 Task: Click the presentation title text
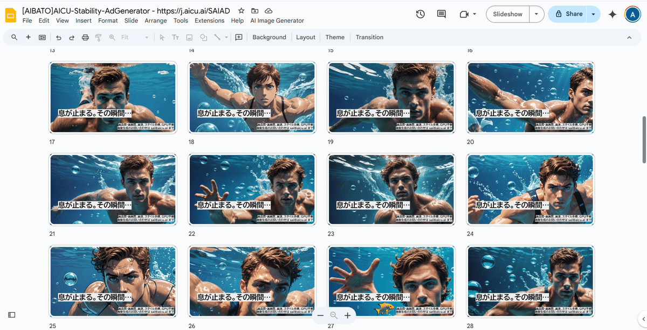(x=127, y=11)
